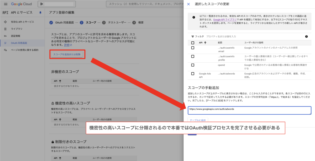315x161 pixels.
Task: Open 有効な API とサービス in sidebar
Action: point(22,22)
